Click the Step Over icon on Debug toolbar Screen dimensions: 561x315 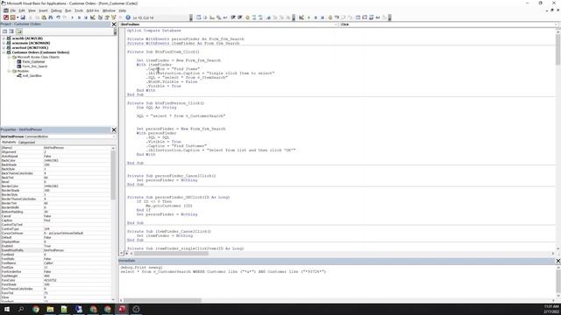point(343,17)
